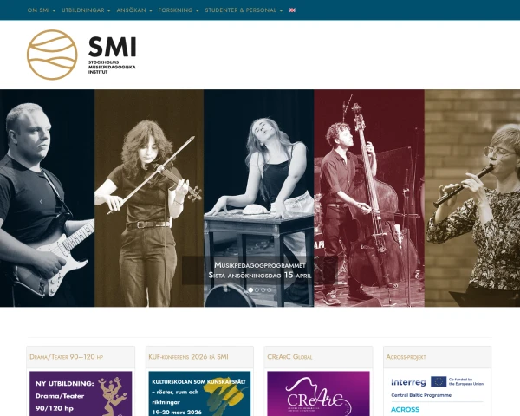Open the Forskning menu

(179, 10)
